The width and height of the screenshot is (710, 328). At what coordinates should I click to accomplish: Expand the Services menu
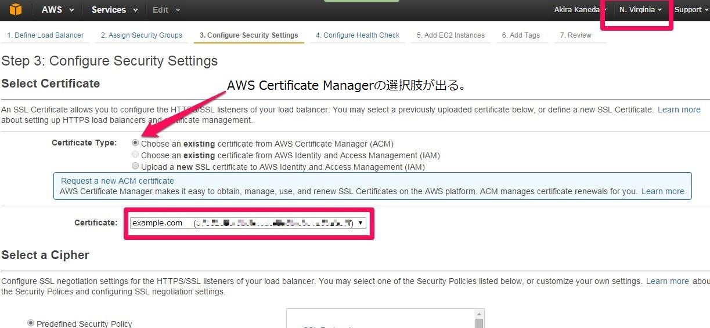[x=114, y=10]
